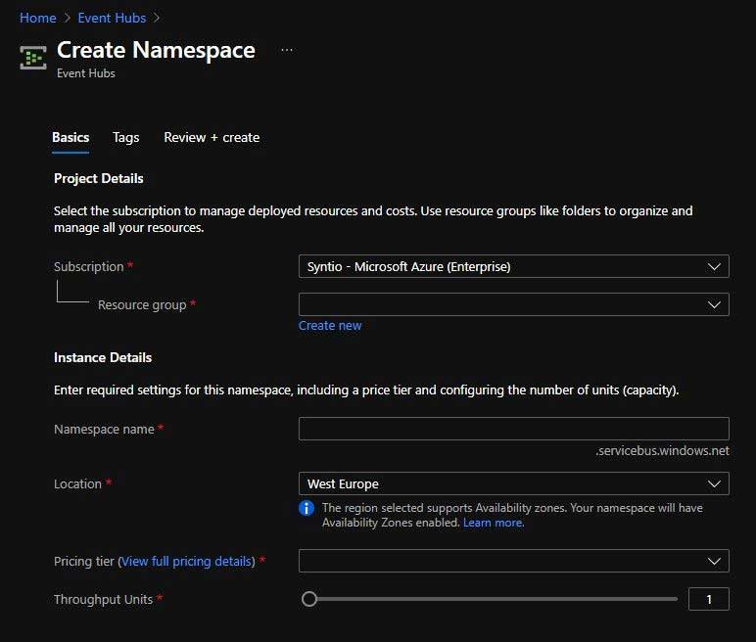The width and height of the screenshot is (756, 642).
Task: Focus the Namespace name input field
Action: pos(514,429)
